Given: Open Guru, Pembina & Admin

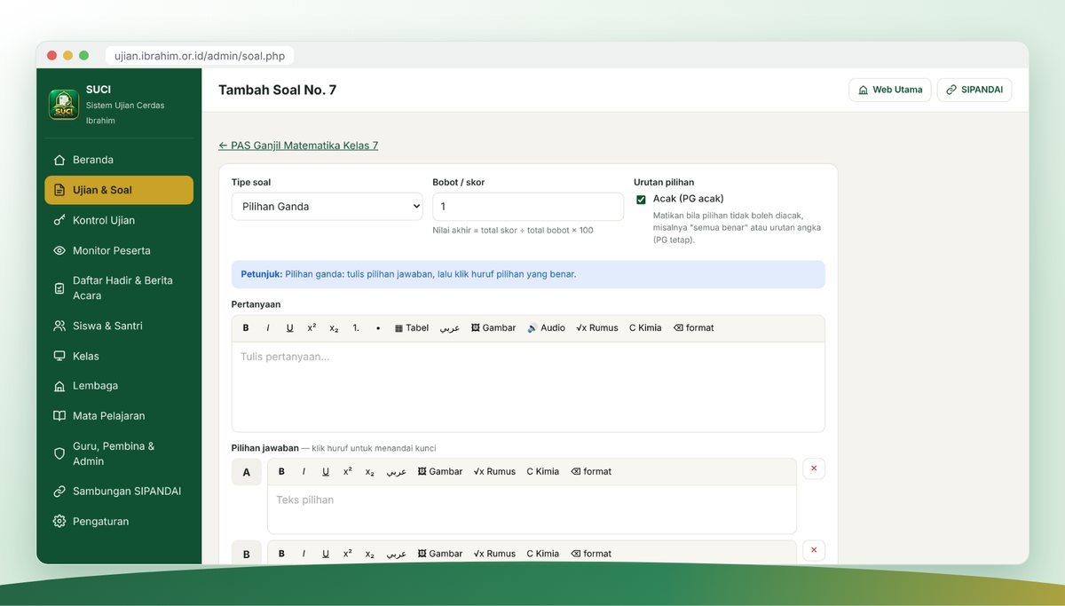Looking at the screenshot, I should pos(119,453).
